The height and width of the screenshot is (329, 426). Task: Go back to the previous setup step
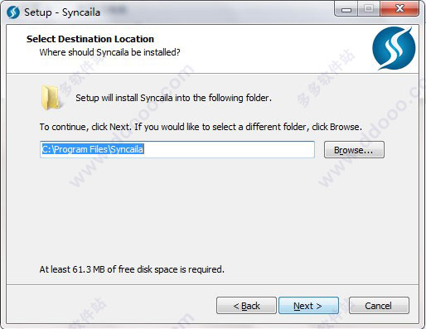click(x=246, y=306)
